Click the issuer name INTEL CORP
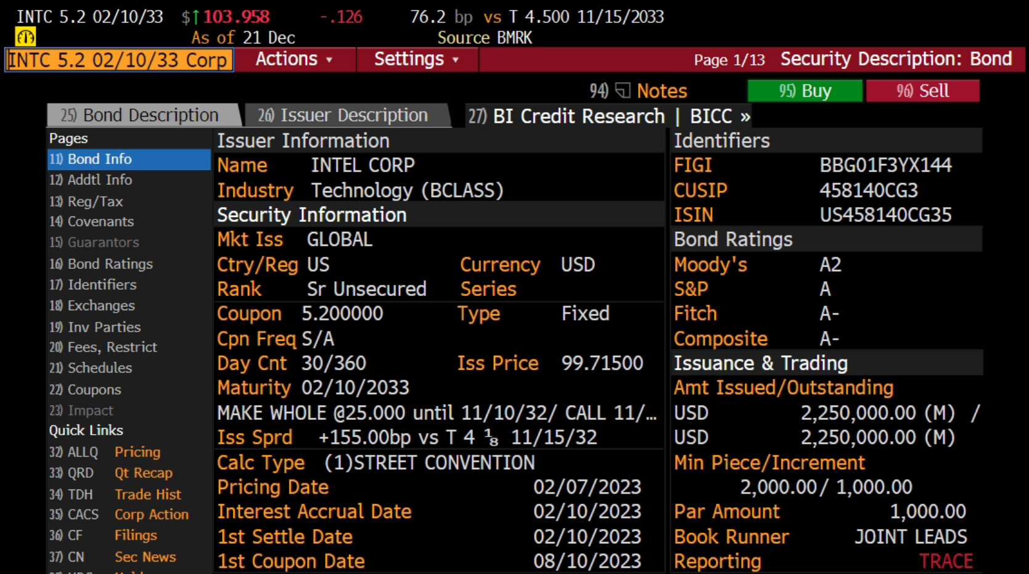This screenshot has width=1029, height=574. pyautogui.click(x=363, y=165)
